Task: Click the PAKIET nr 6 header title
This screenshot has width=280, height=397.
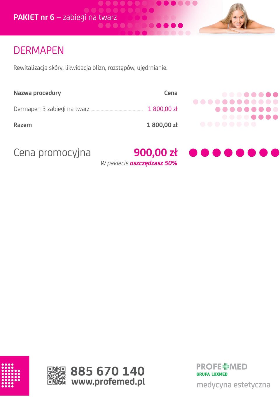Action: click(65, 17)
